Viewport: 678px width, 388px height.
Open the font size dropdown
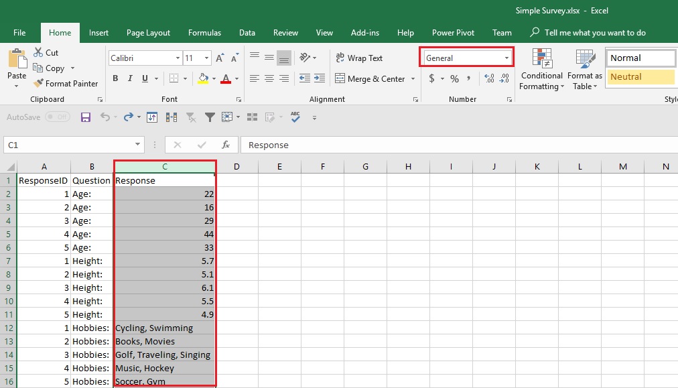pyautogui.click(x=207, y=58)
